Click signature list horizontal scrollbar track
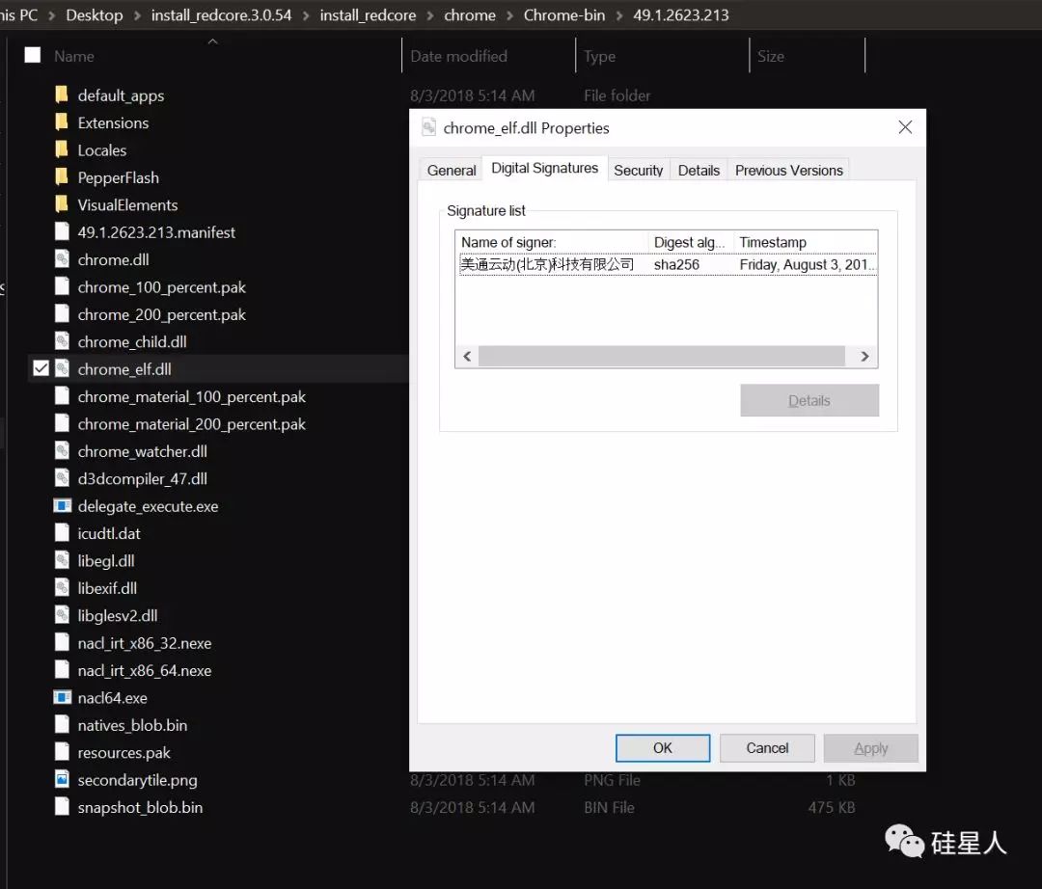 pyautogui.click(x=661, y=356)
